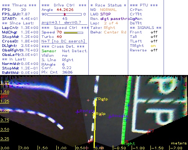Click the NORMAL mode value
The width and height of the screenshot is (188, 150).
(108, 10)
